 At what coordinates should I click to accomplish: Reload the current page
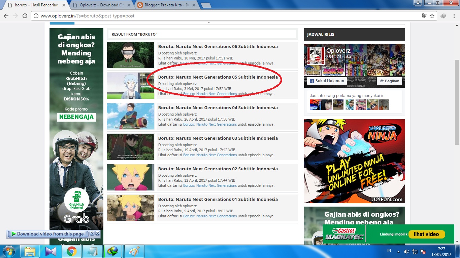[x=25, y=16]
